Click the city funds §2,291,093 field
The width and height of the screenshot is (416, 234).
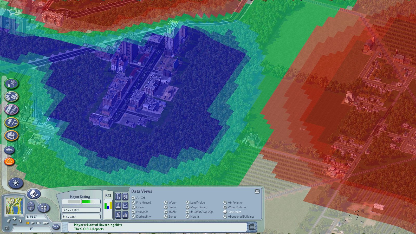pos(81,210)
